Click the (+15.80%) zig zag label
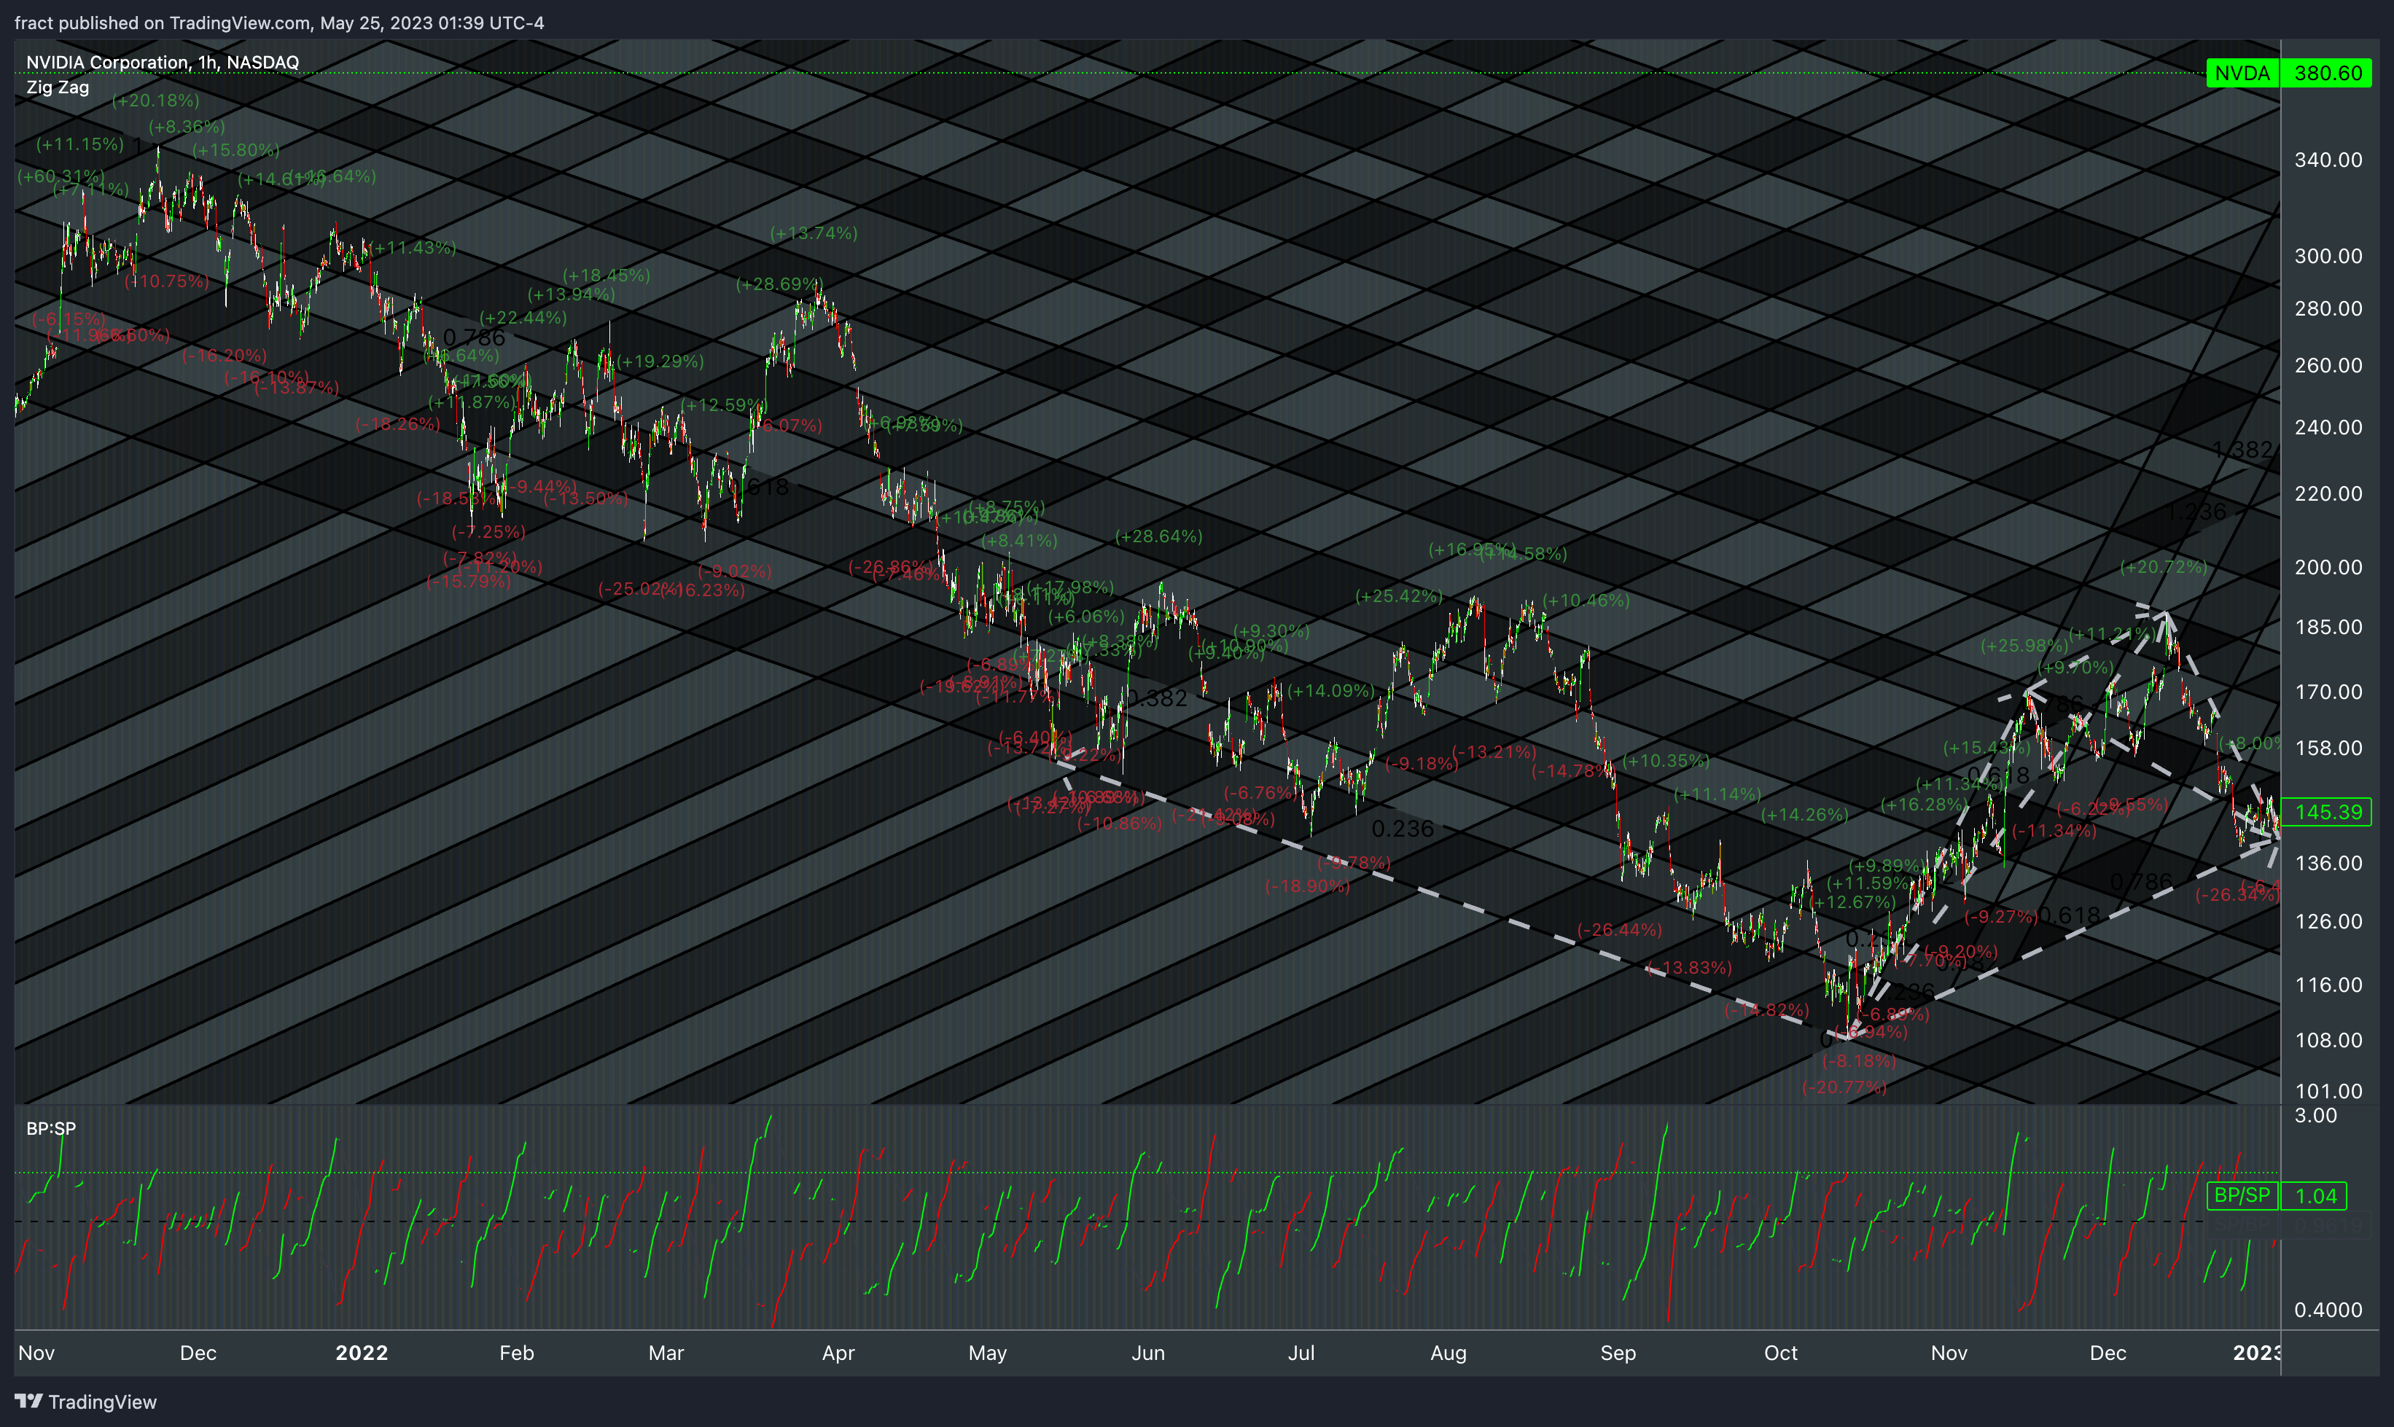The height and width of the screenshot is (1427, 2394). 235,150
